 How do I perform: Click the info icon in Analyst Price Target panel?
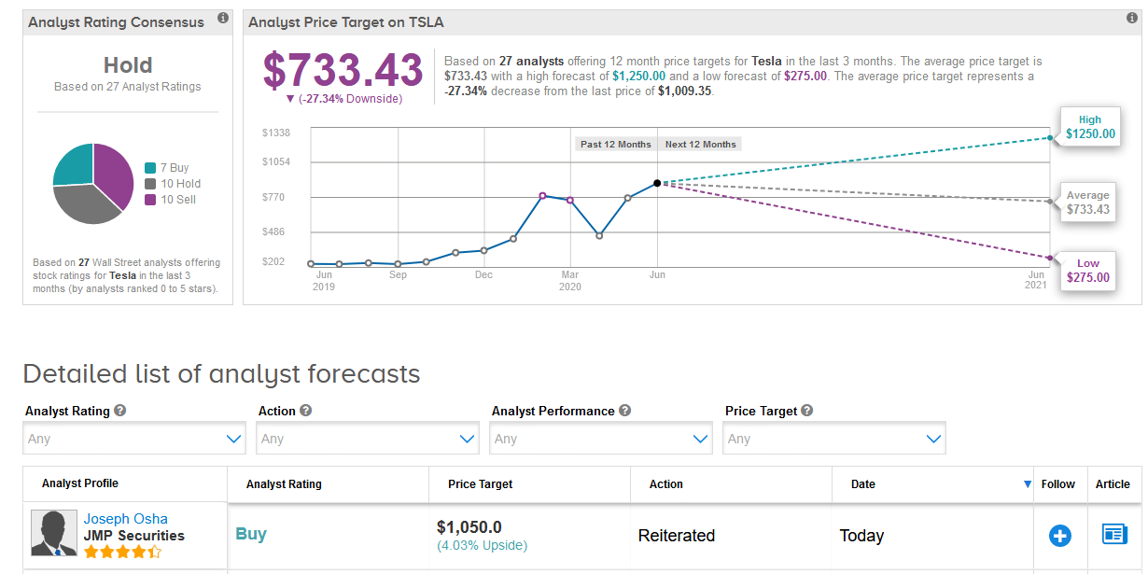1132,18
